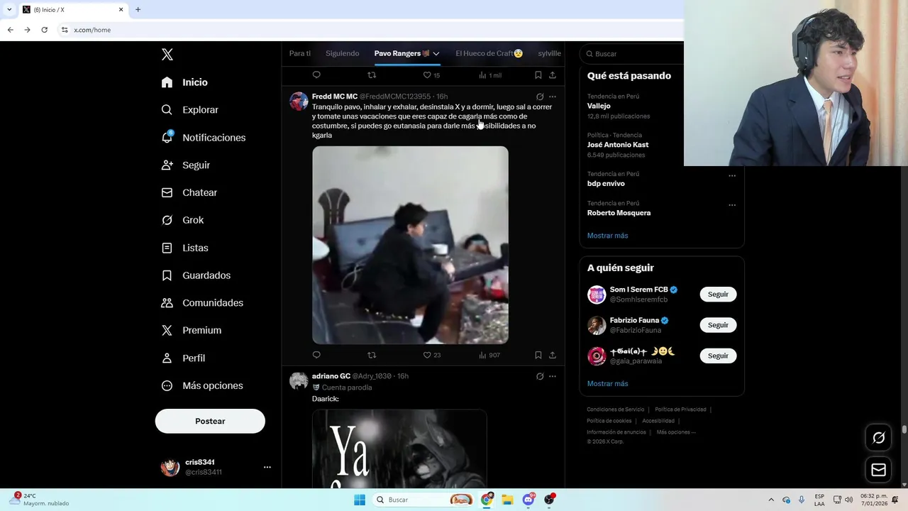
Task: Expand Pavo Rangers tab chevron
Action: (436, 54)
